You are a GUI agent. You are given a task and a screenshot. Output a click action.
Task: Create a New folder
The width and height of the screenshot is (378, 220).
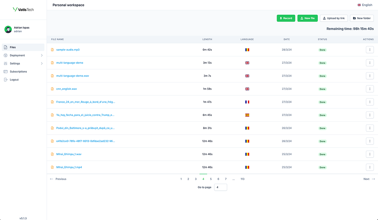click(x=362, y=18)
